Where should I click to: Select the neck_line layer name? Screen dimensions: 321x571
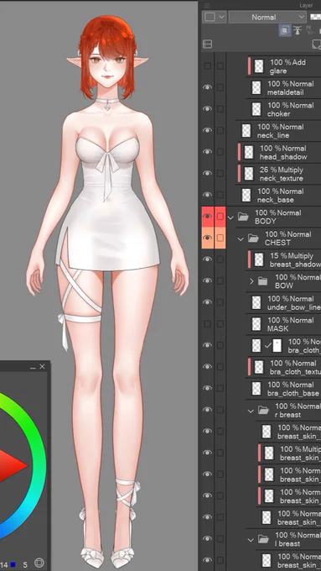point(273,135)
